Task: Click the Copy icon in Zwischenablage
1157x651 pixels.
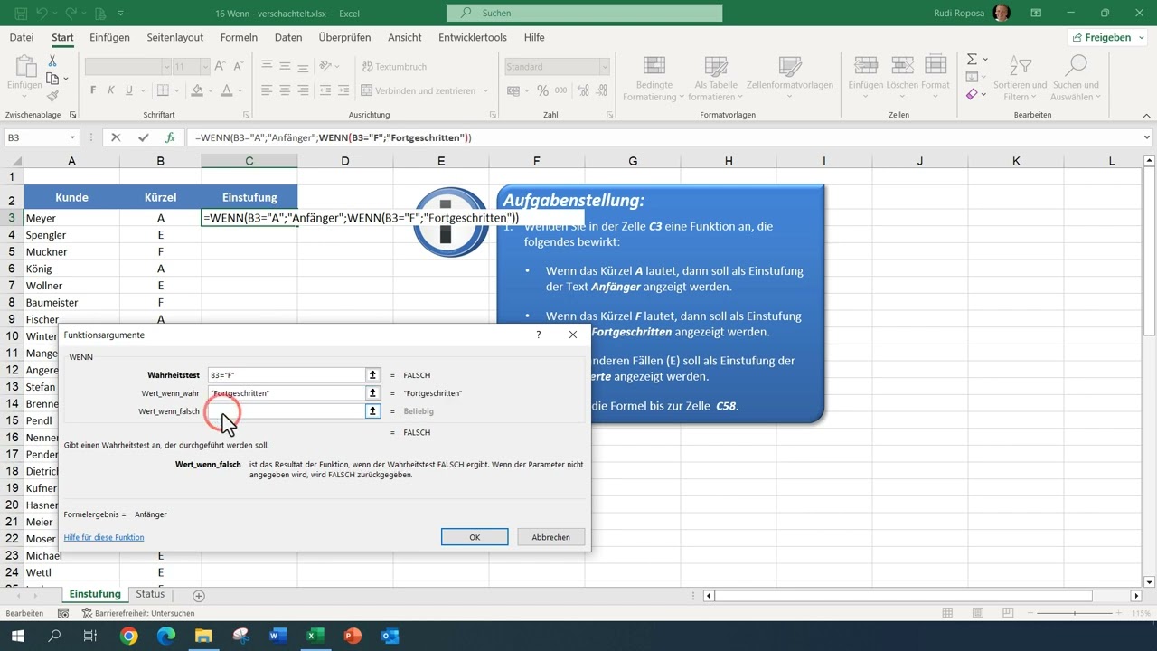Action: (x=52, y=79)
